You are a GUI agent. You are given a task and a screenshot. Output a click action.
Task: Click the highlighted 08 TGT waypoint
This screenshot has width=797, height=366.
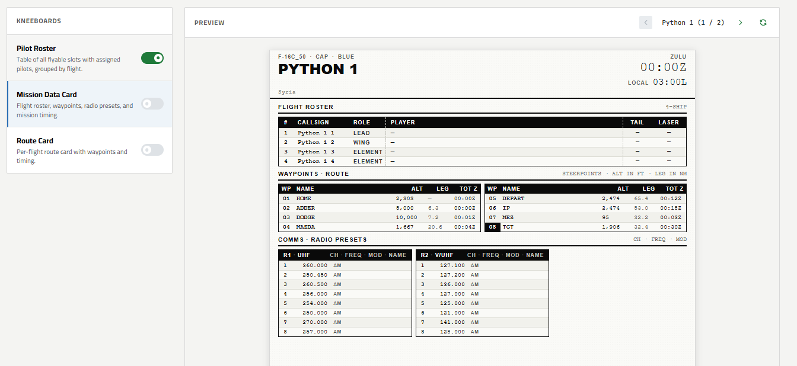[585, 227]
